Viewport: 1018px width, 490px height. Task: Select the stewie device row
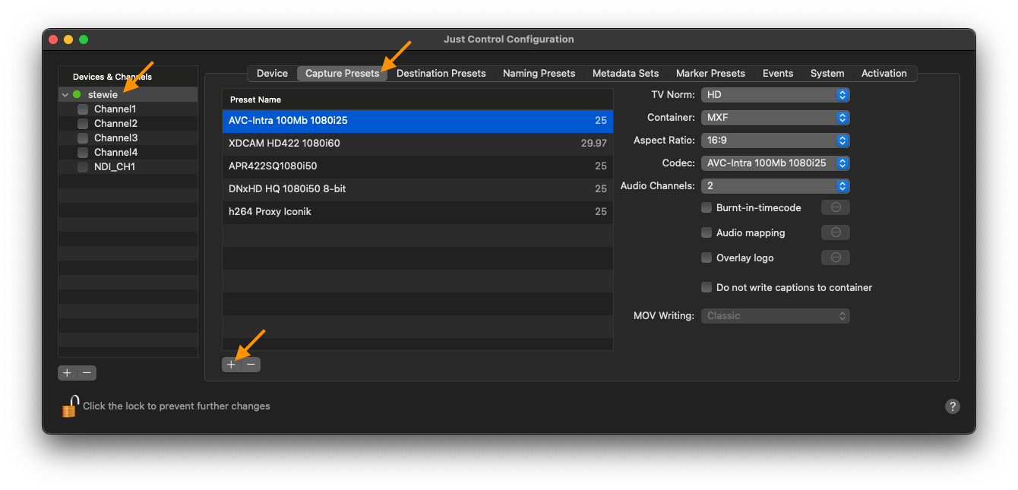(128, 95)
